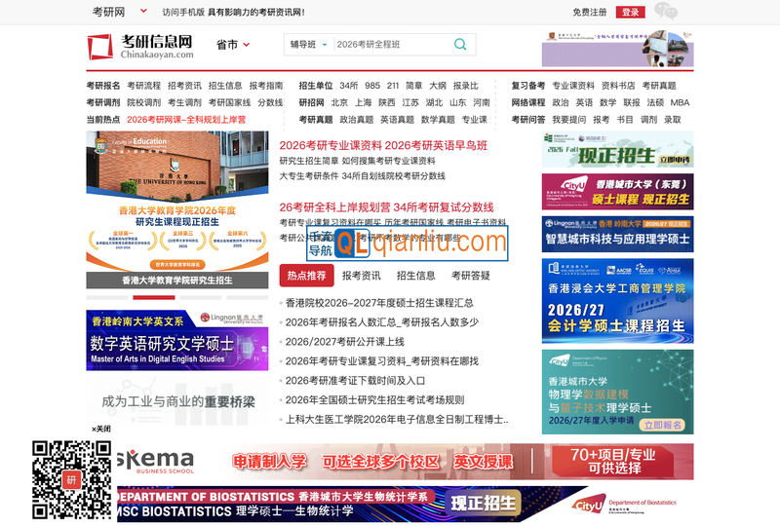This screenshot has width=780, height=526.
Task: Click 立即报名 on CityU physics ad
Action: (x=662, y=425)
